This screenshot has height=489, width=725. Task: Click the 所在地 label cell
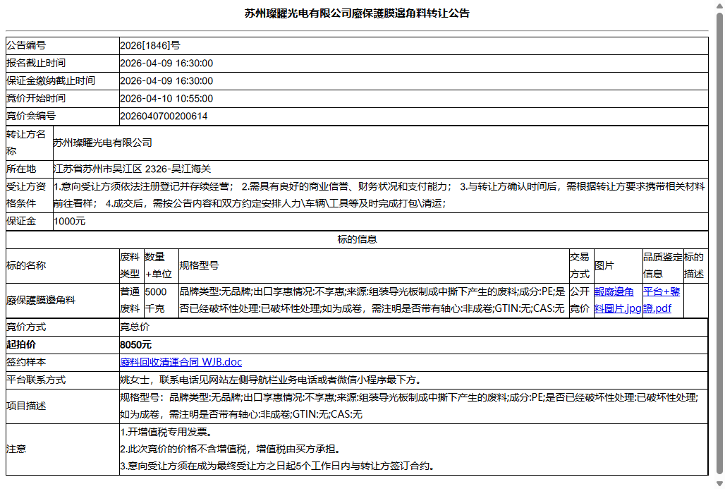(x=29, y=169)
